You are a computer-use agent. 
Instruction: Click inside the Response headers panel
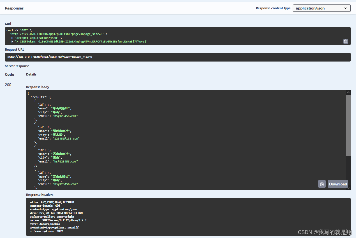pyautogui.click(x=112, y=217)
